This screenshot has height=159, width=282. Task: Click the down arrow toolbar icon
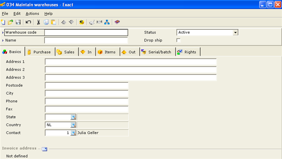[71, 22]
